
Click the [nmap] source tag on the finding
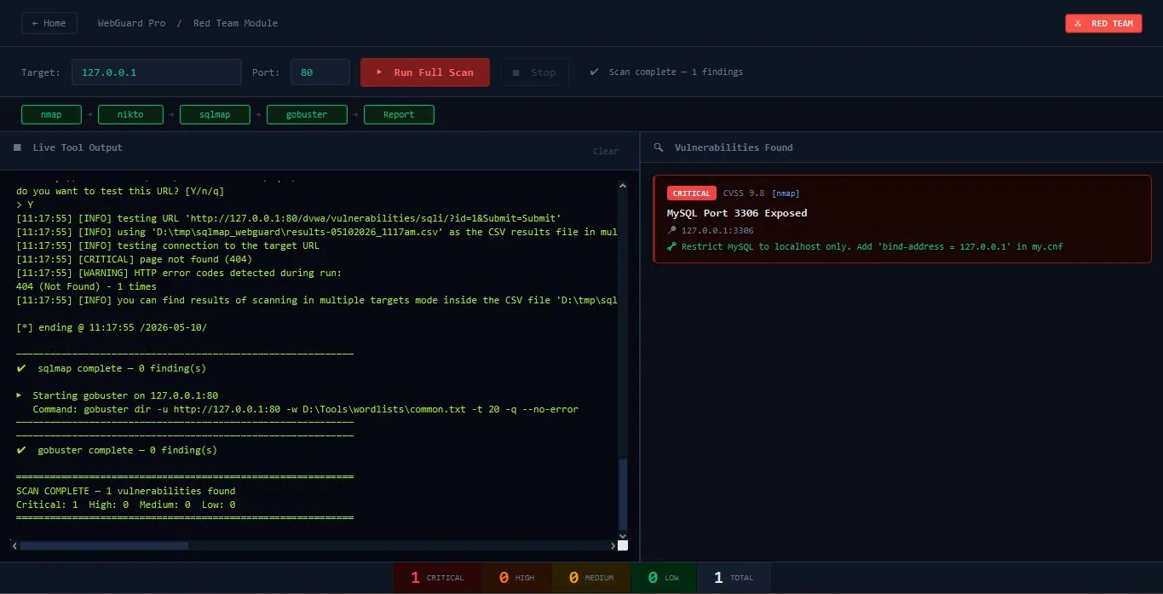(785, 193)
